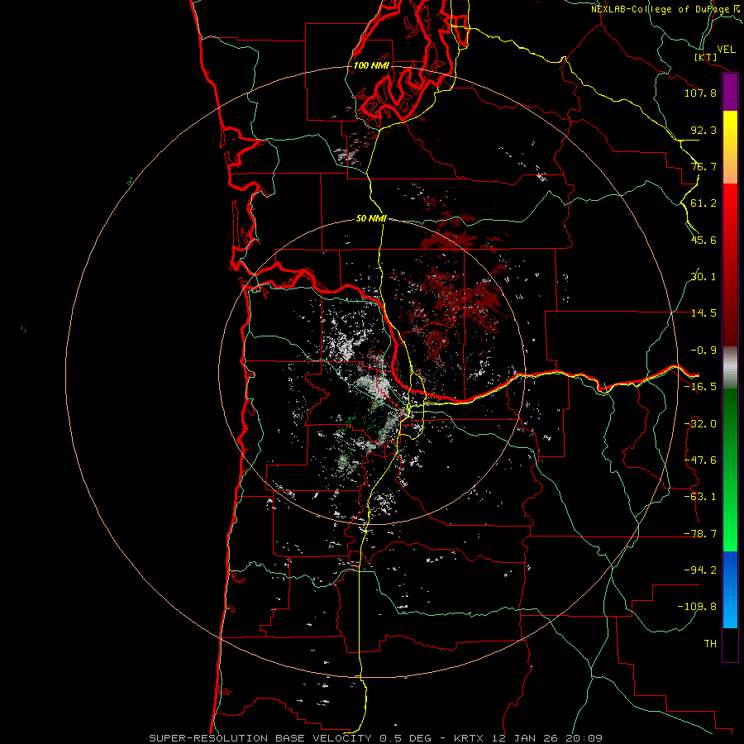This screenshot has width=744, height=744.
Task: Select the -0.9 velocity scale value
Action: pyautogui.click(x=703, y=351)
